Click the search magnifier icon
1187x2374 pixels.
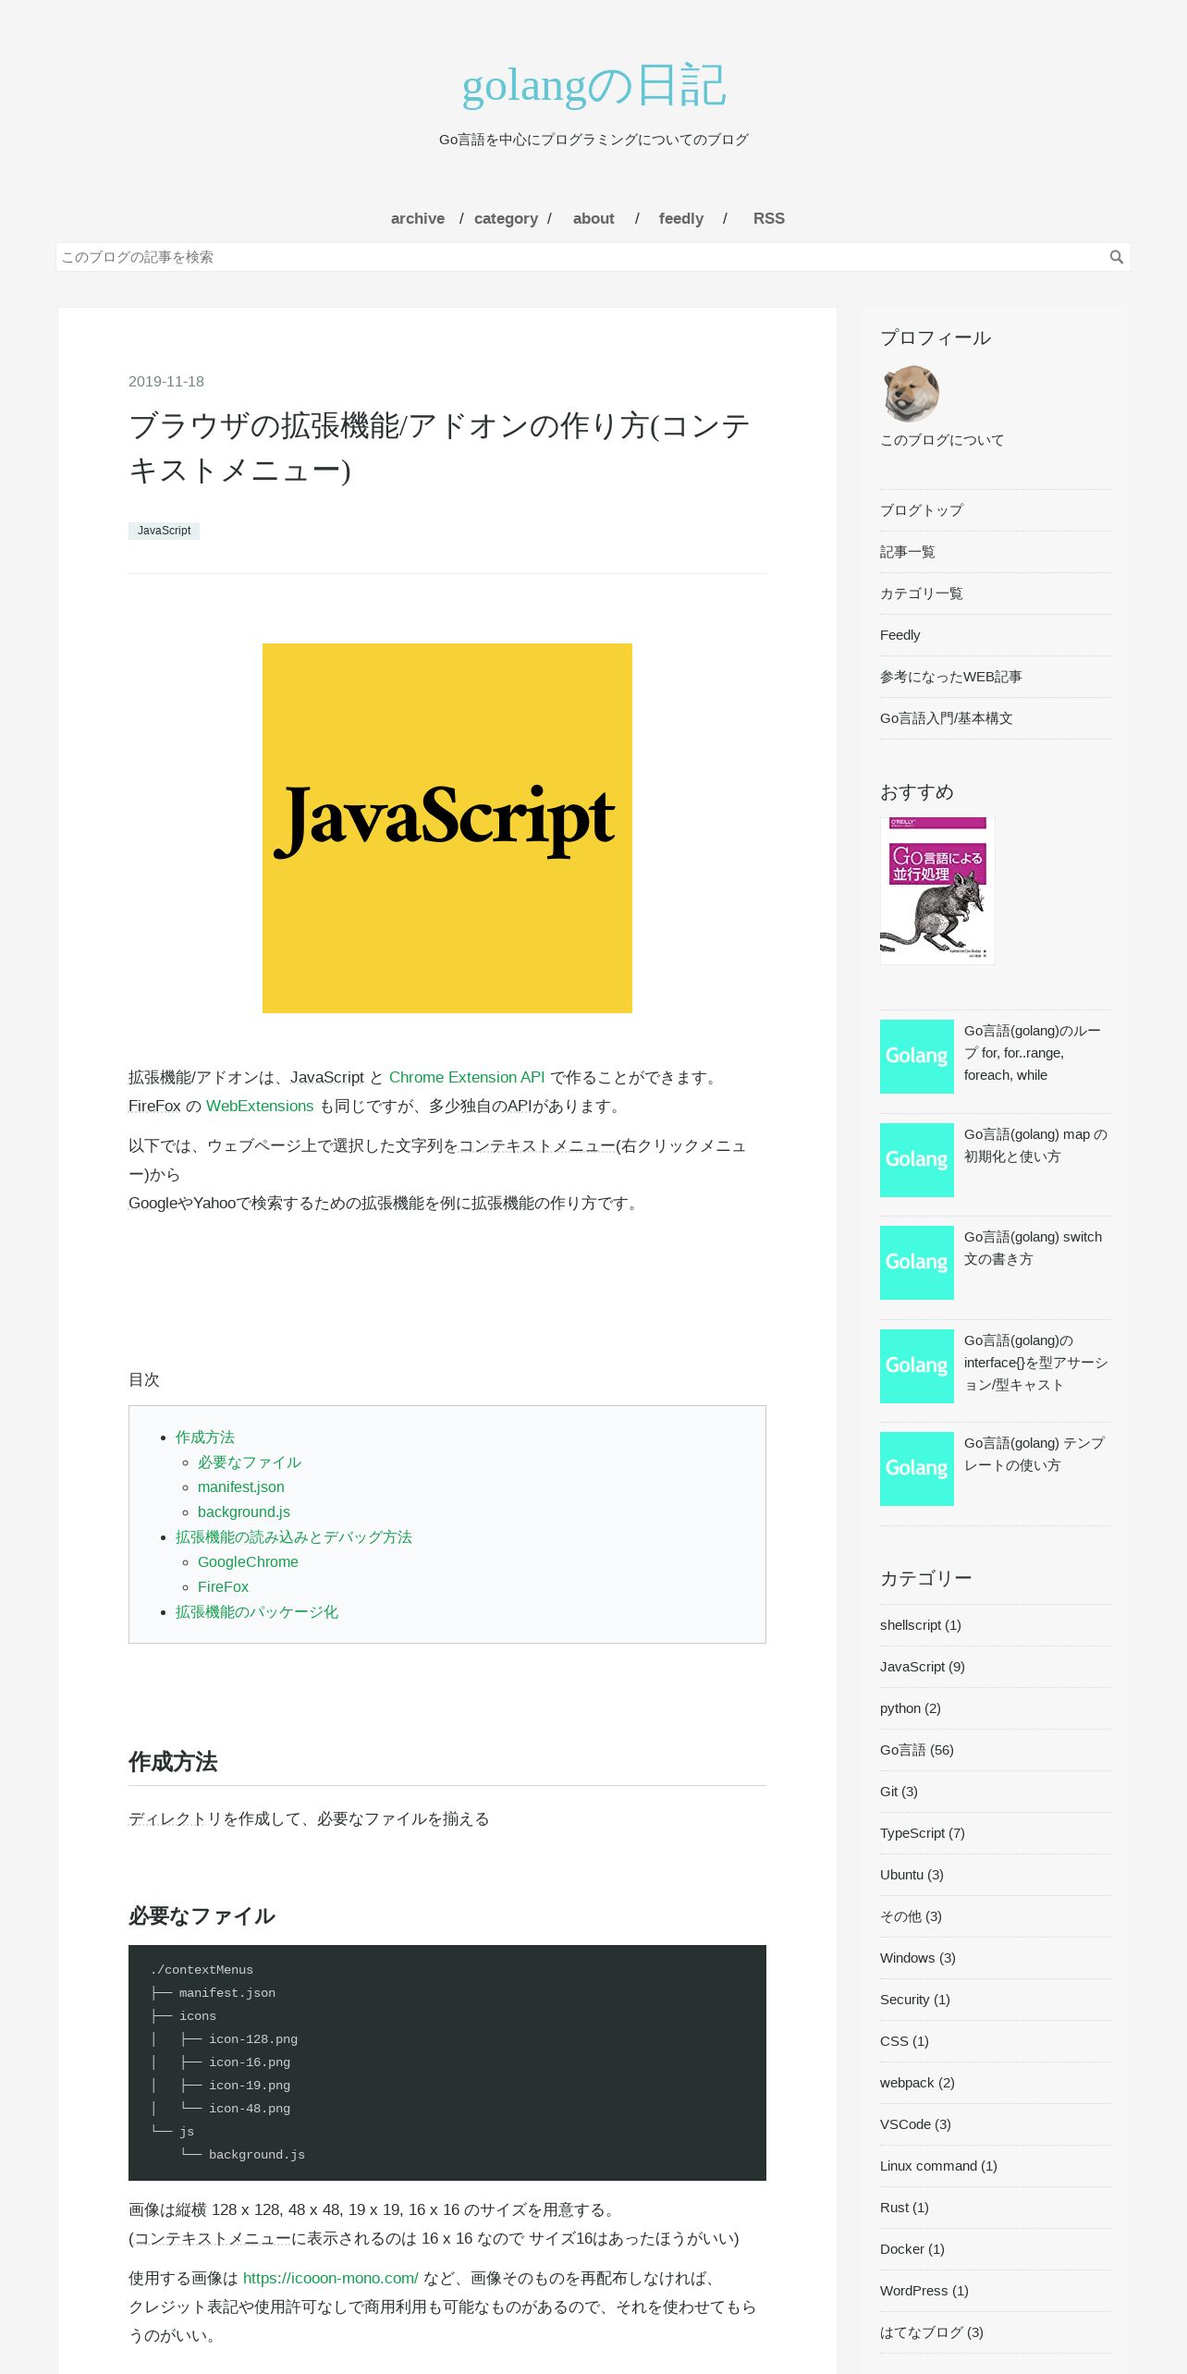1117,257
